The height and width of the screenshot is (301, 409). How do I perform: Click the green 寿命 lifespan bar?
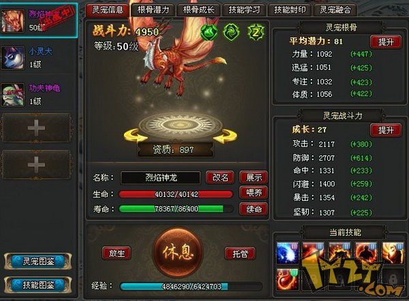(176, 209)
